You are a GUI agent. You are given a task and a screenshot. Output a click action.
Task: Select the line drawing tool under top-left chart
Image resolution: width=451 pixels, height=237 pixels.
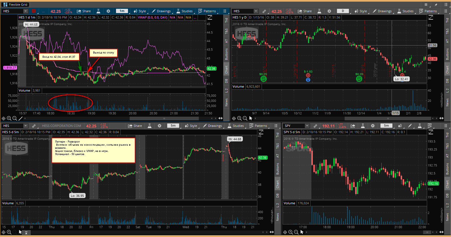20,118
